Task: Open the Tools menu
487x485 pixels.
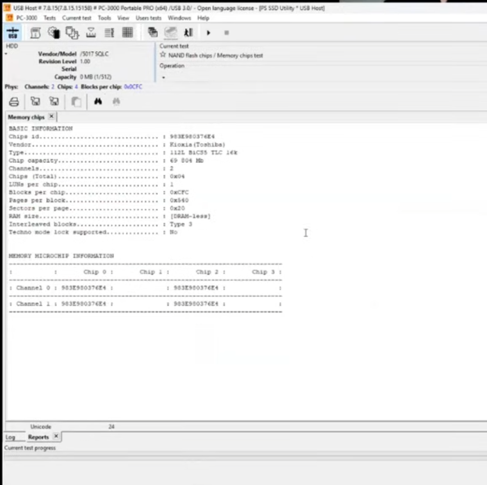Action: [104, 18]
